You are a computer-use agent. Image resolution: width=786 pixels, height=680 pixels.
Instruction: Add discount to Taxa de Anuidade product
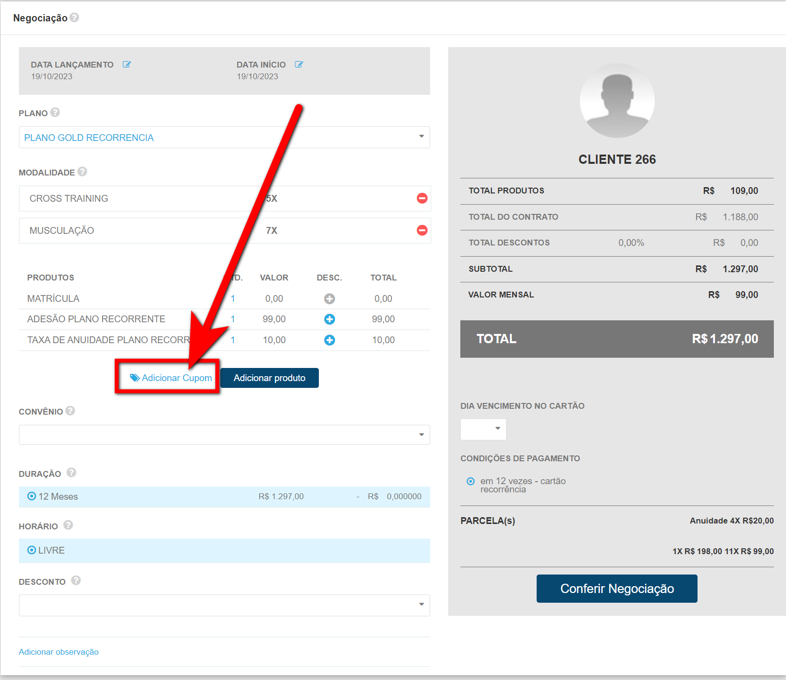(330, 340)
